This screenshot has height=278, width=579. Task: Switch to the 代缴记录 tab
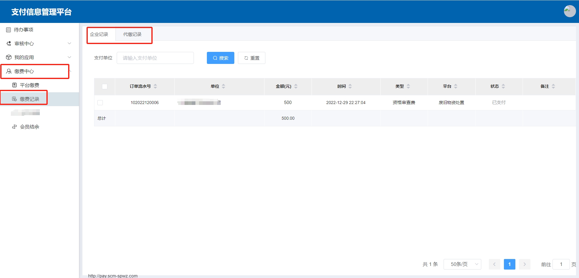pyautogui.click(x=132, y=34)
